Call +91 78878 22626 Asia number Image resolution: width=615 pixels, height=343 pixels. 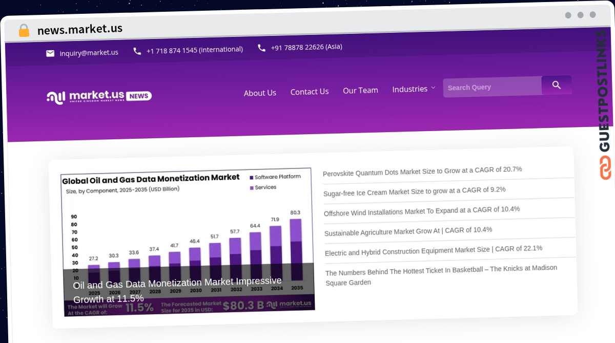[x=306, y=47]
